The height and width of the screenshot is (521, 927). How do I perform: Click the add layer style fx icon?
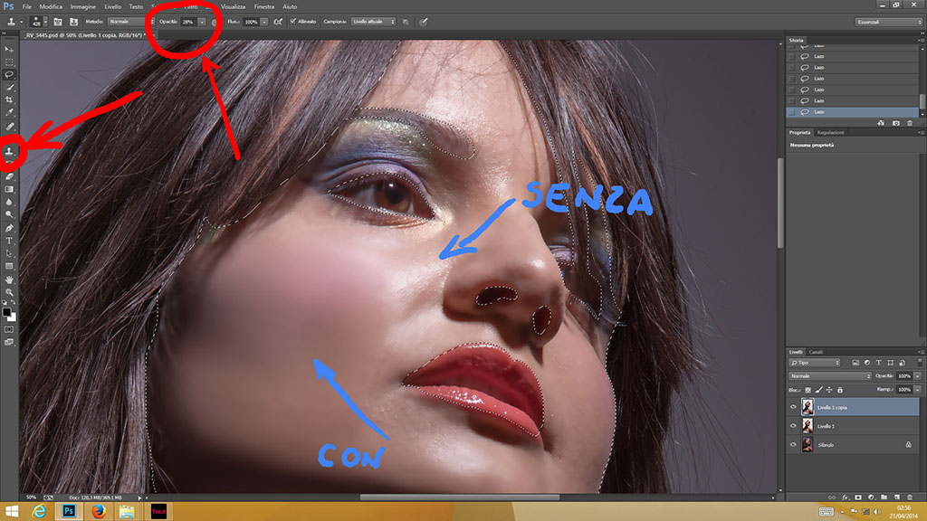[844, 497]
